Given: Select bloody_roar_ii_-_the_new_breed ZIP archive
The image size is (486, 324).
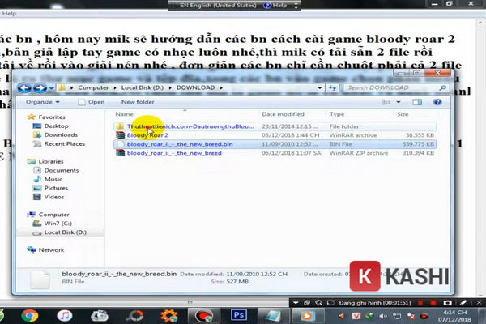Looking at the screenshot, I should click(x=275, y=153).
